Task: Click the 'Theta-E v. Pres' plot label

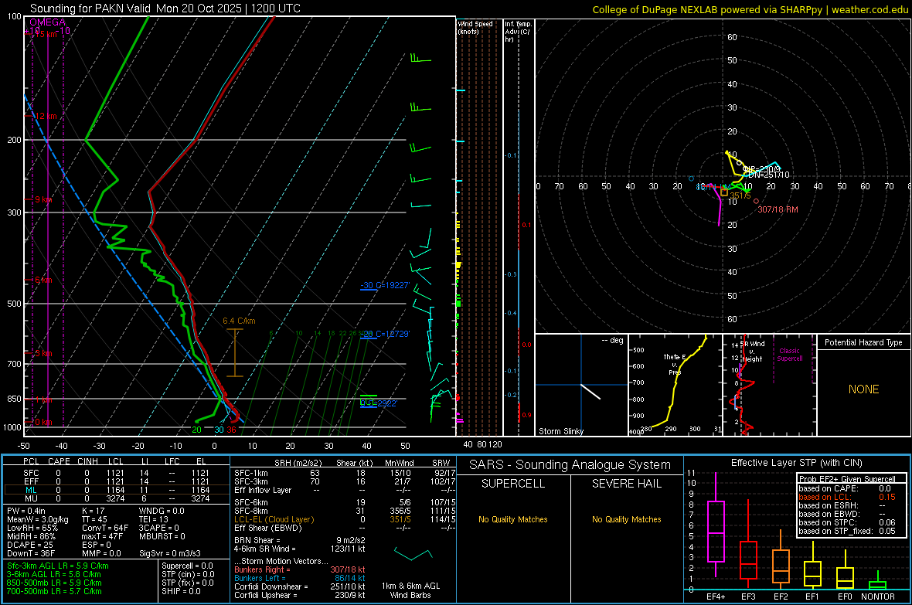Action: click(674, 364)
